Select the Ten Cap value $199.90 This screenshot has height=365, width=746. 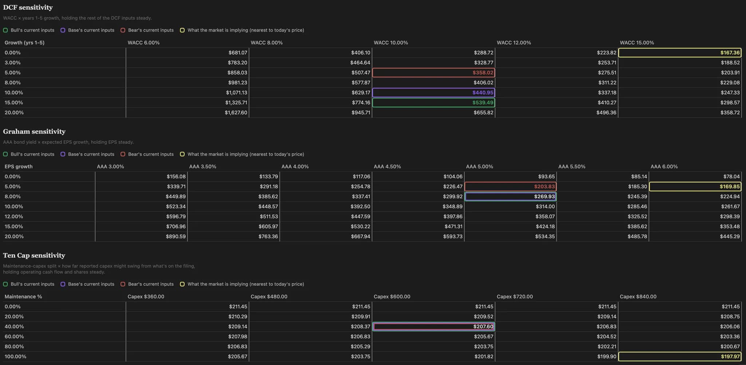[x=607, y=357]
